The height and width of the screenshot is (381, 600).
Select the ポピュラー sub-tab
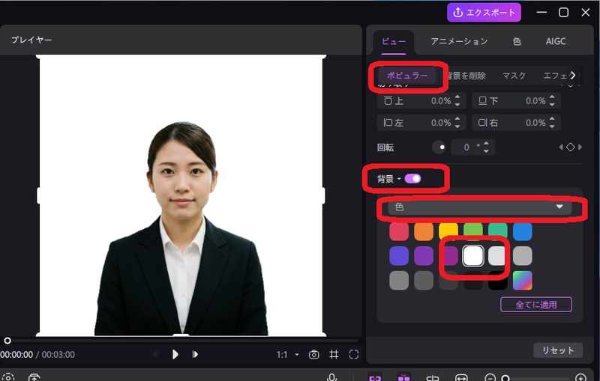pos(407,75)
